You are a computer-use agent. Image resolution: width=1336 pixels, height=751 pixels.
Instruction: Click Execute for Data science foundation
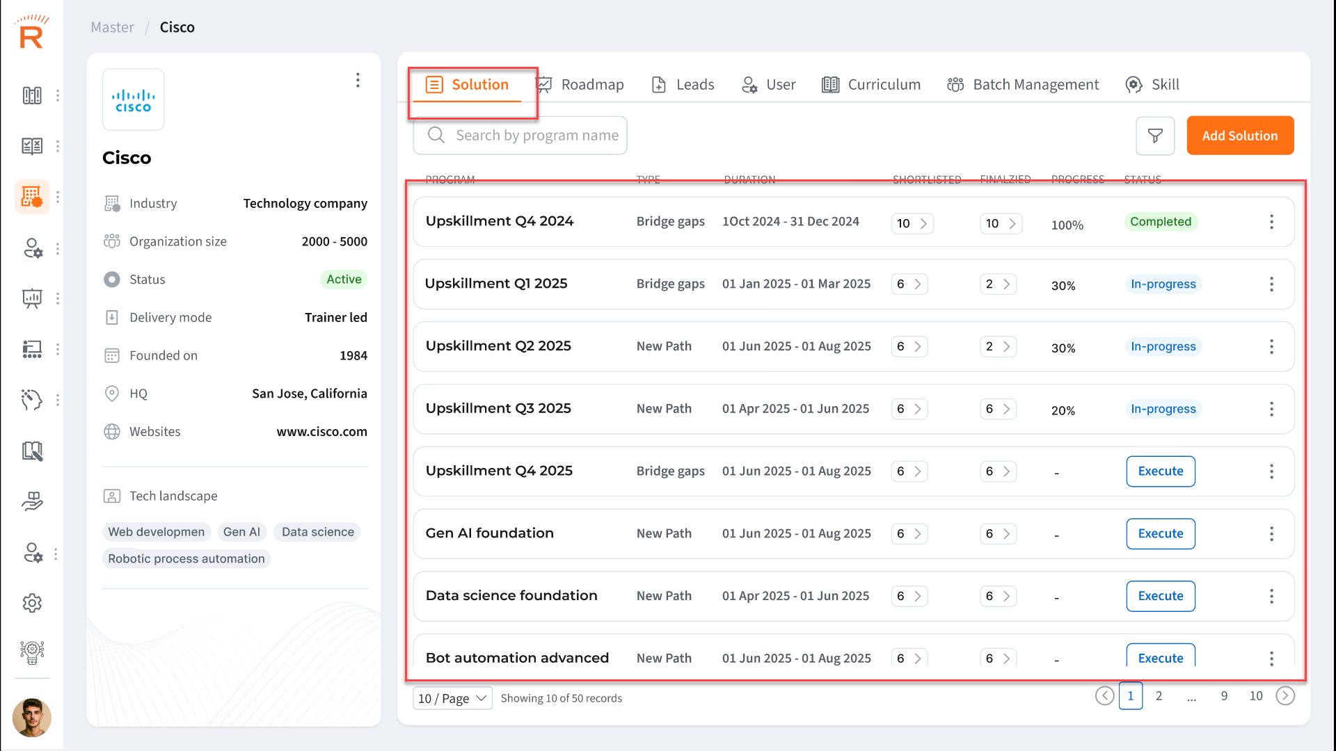1160,596
